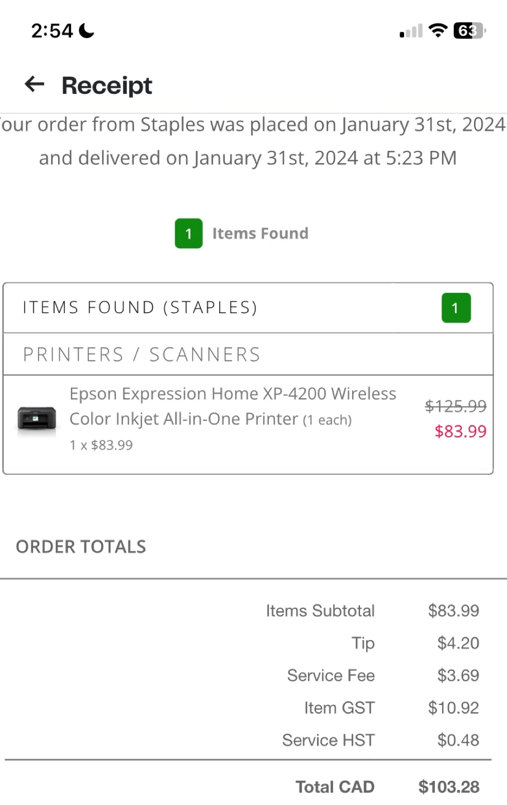Tap the Service Fee line

(x=383, y=675)
